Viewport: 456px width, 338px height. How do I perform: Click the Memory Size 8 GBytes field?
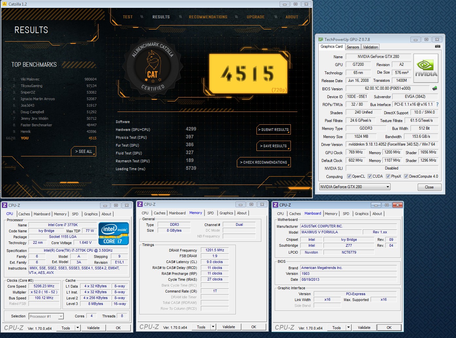tap(174, 230)
